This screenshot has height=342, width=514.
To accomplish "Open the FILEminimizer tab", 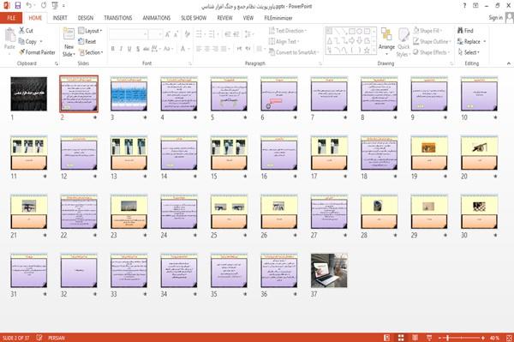I will coord(278,18).
